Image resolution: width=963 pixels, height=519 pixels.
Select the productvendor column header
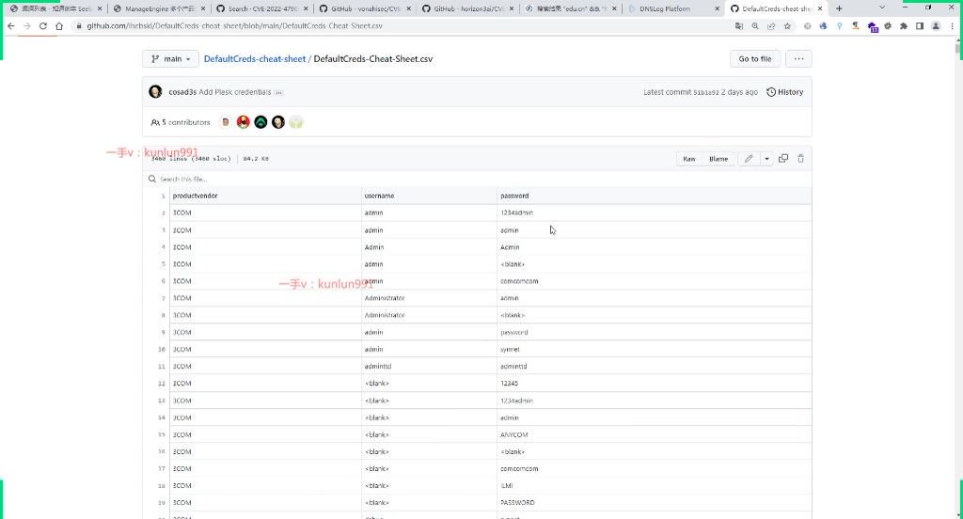(x=196, y=196)
